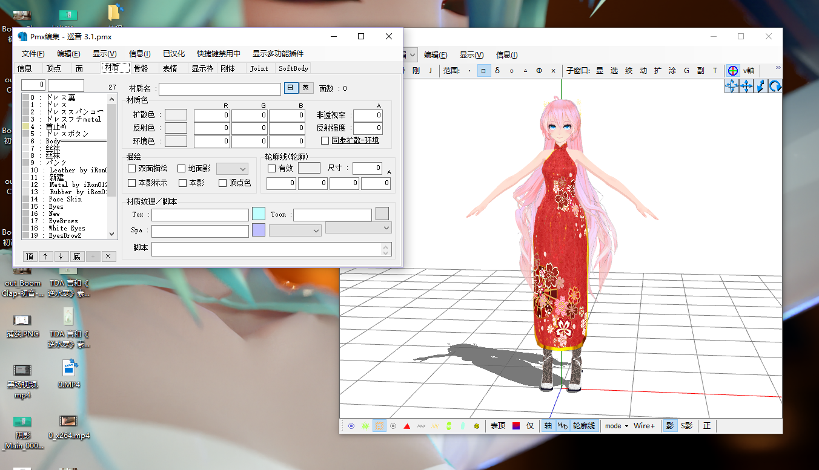The width and height of the screenshot is (819, 470).
Task: Click the red-blue gradient square icon
Action: click(516, 426)
